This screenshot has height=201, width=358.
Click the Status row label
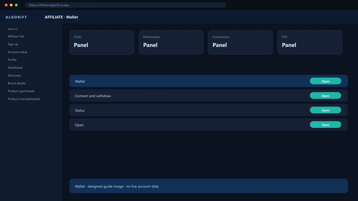(x=80, y=110)
